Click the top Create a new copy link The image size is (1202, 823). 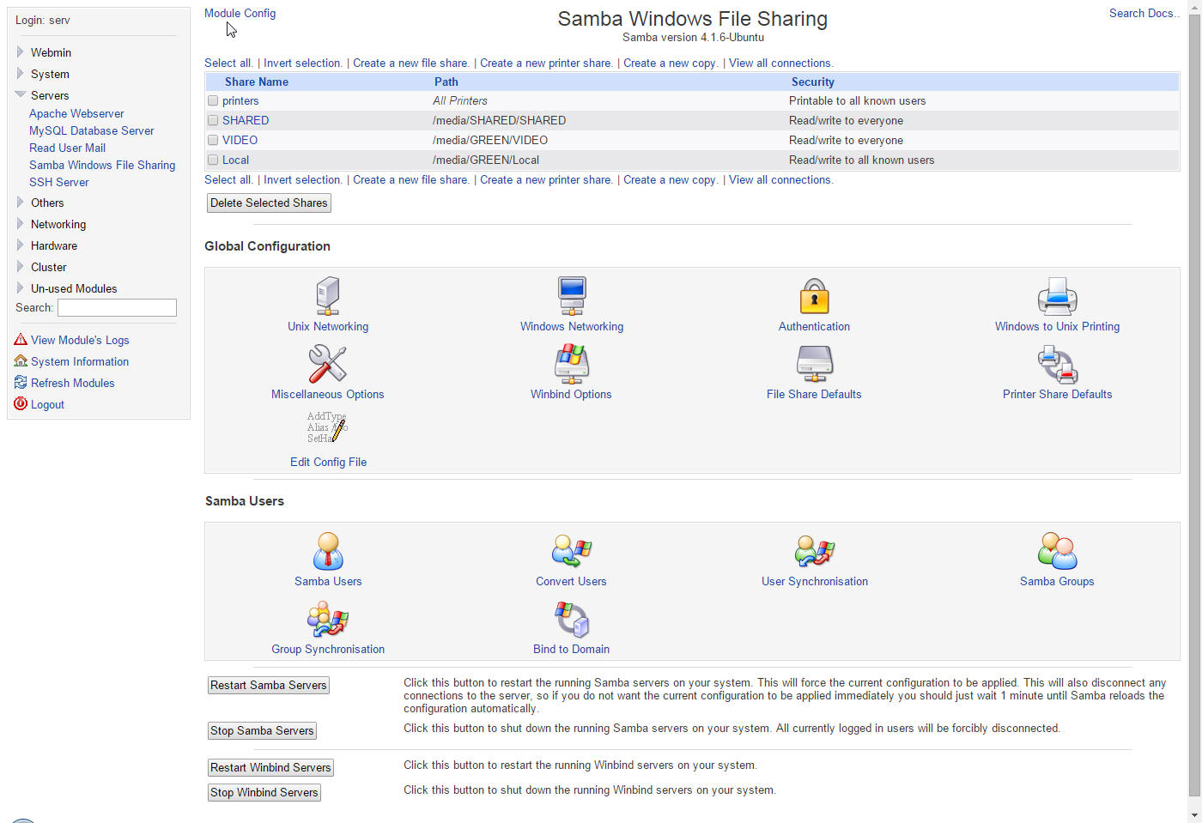[x=670, y=63]
